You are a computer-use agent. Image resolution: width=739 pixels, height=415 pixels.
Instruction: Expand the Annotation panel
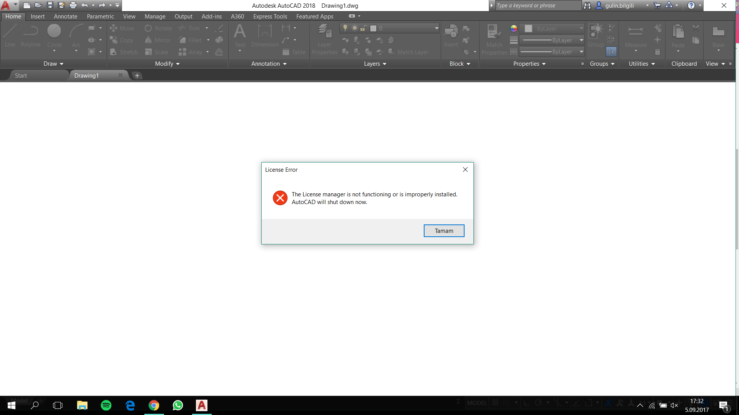tap(269, 64)
